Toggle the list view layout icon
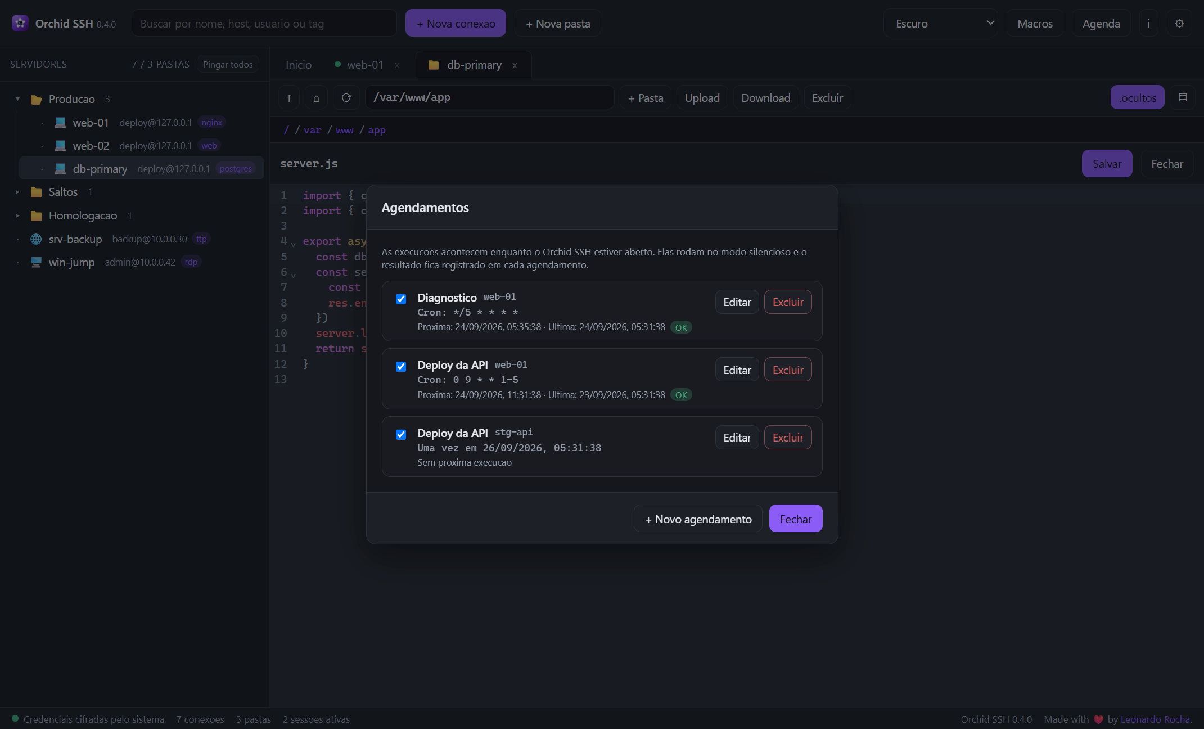Viewport: 1204px width, 729px height. (x=1183, y=98)
